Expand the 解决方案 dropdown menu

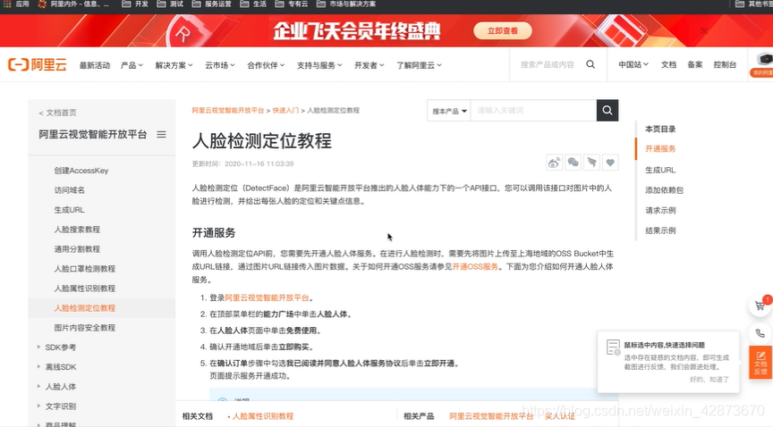[174, 65]
